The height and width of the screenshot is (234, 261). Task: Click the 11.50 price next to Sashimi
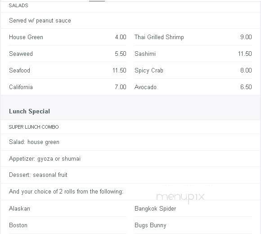(245, 54)
